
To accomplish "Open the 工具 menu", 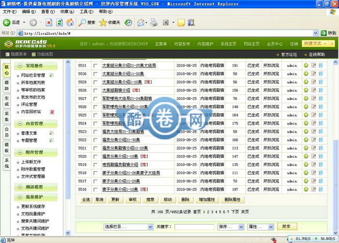I will pos(87,12).
